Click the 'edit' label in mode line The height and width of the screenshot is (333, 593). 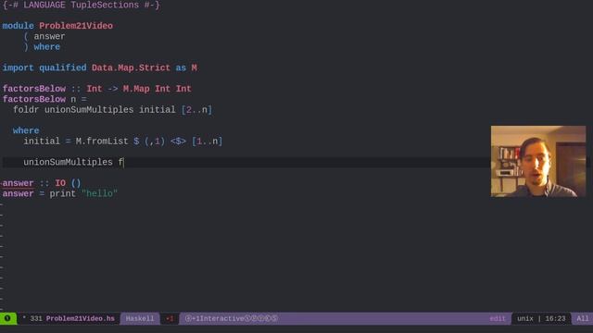[x=498, y=318]
